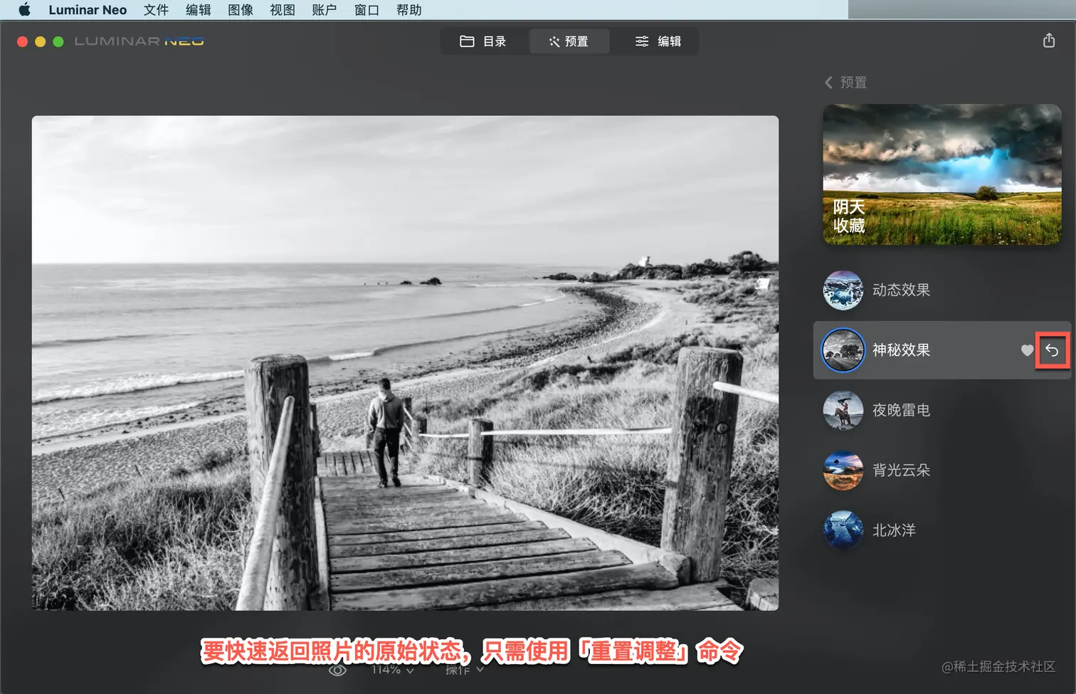Image resolution: width=1076 pixels, height=694 pixels.
Task: Switch to the 目录 catalog tab
Action: click(483, 41)
